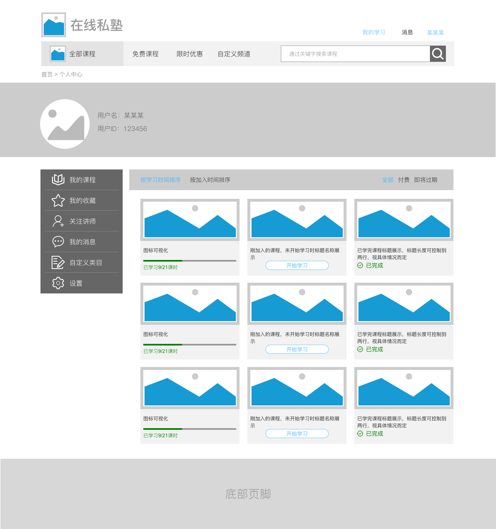Screen dimensions: 496x529
Task: Open third-row 刚加入的课程 thumbnail
Action: pyautogui.click(x=297, y=388)
